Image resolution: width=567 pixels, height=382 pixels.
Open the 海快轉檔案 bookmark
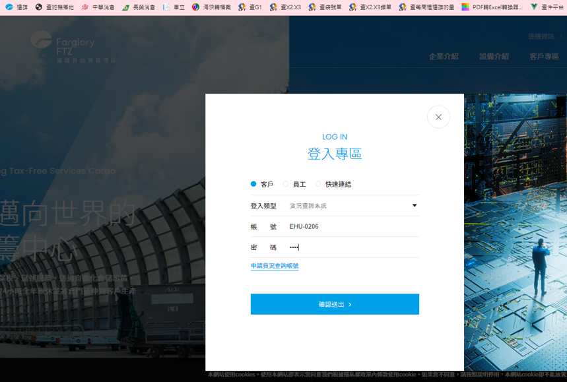tap(211, 7)
